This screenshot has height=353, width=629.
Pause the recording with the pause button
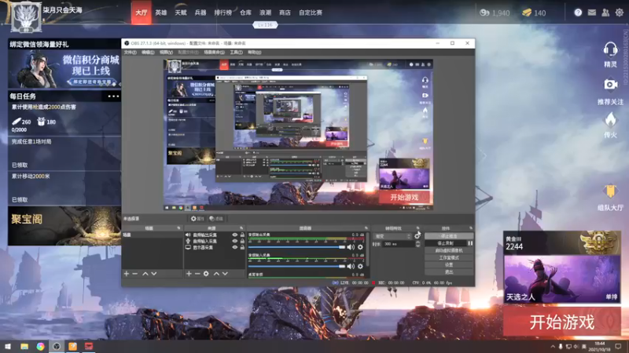pyautogui.click(x=470, y=243)
